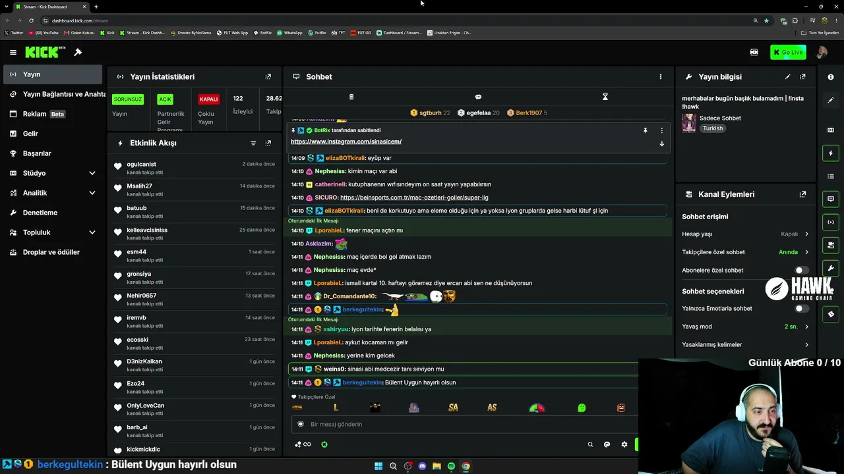Open chat settings gear icon
The height and width of the screenshot is (474, 844).
(624, 444)
